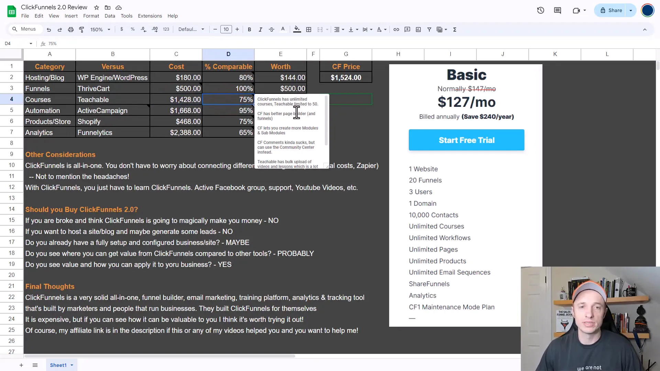Open fill color picker

pos(297,30)
